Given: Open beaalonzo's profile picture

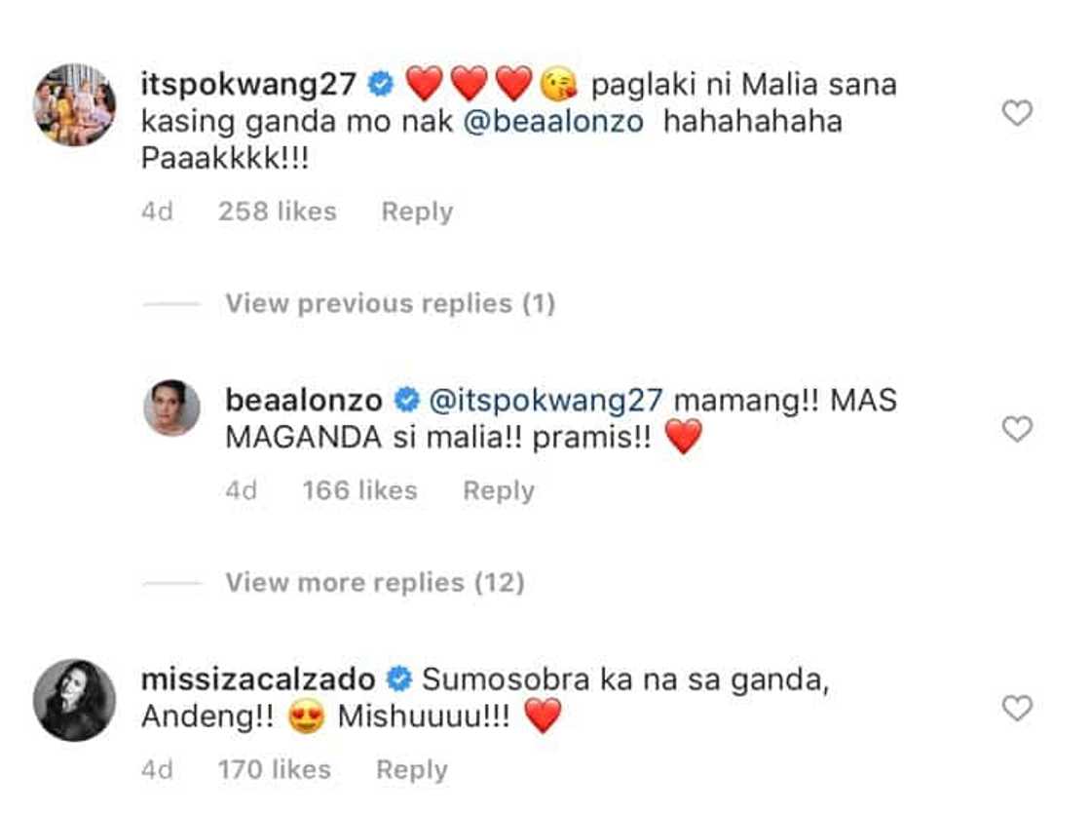Looking at the screenshot, I should click(172, 407).
